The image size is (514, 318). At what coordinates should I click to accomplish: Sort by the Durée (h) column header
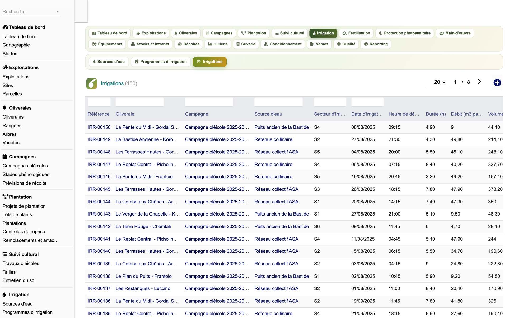click(436, 114)
